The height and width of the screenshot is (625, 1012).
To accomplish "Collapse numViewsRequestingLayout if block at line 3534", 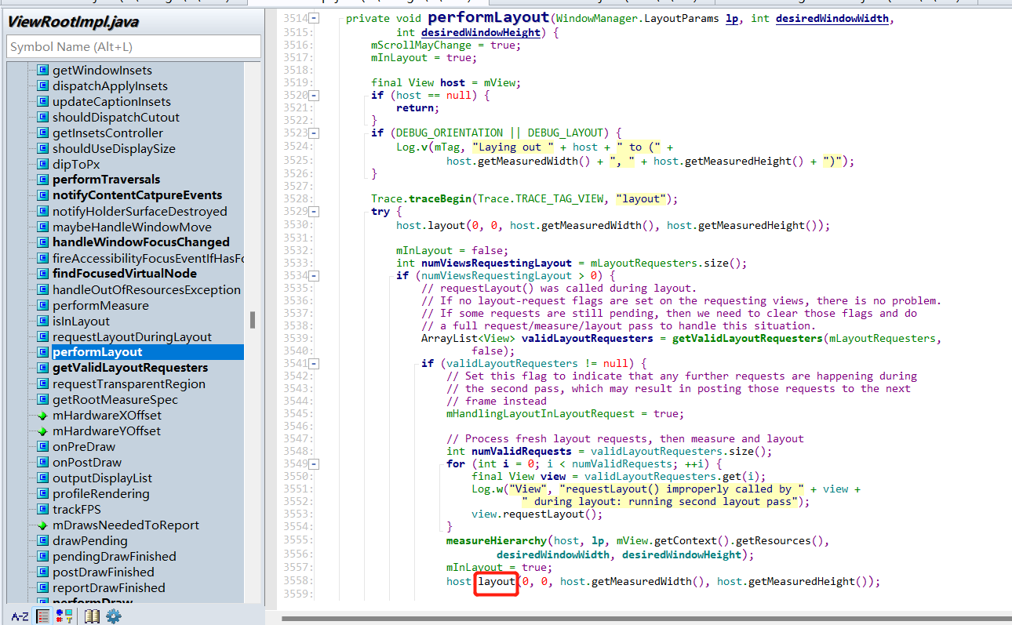I will pyautogui.click(x=314, y=275).
